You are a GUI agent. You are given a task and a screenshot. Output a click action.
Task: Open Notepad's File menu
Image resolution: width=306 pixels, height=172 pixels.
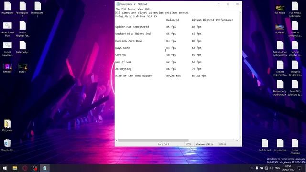click(118, 9)
